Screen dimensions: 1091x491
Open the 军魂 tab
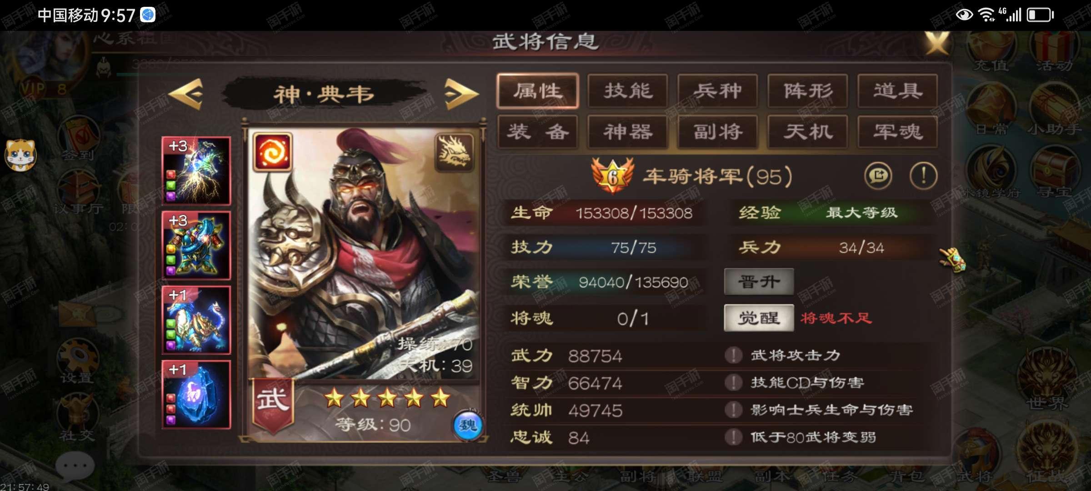pyautogui.click(x=898, y=132)
